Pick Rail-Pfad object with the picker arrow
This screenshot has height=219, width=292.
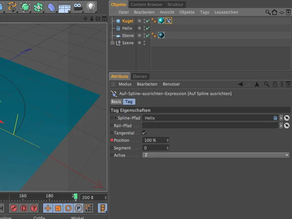pos(287,126)
